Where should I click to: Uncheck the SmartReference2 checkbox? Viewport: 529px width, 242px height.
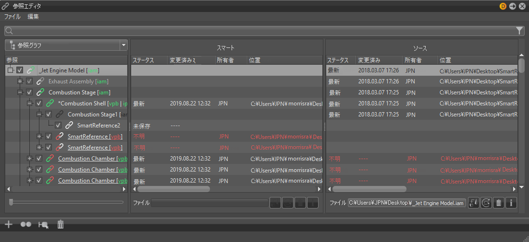coord(58,126)
